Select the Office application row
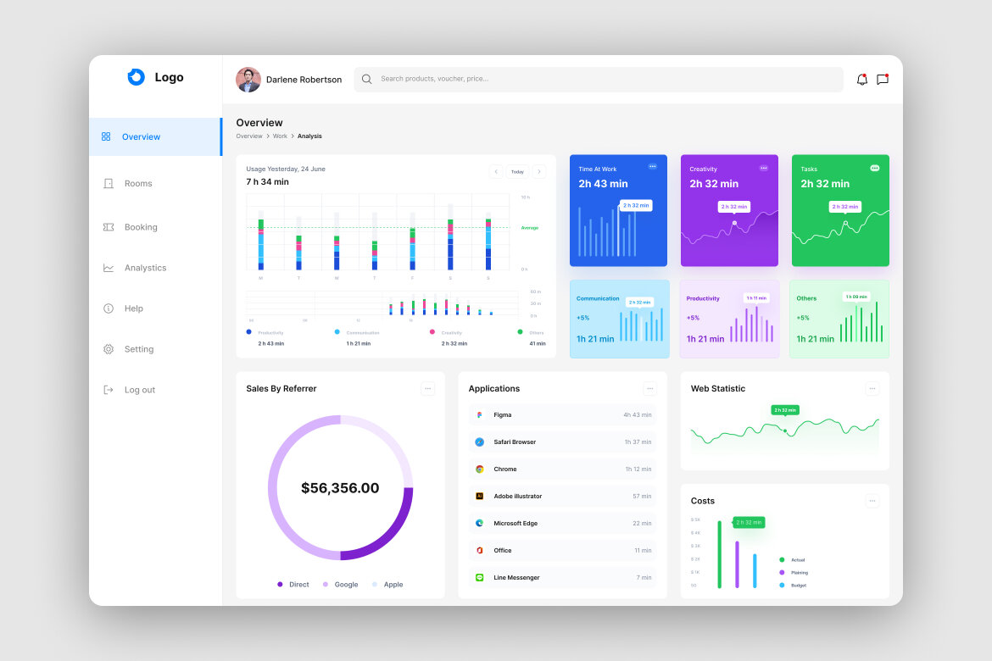Screen dimensions: 992x661 coord(562,550)
